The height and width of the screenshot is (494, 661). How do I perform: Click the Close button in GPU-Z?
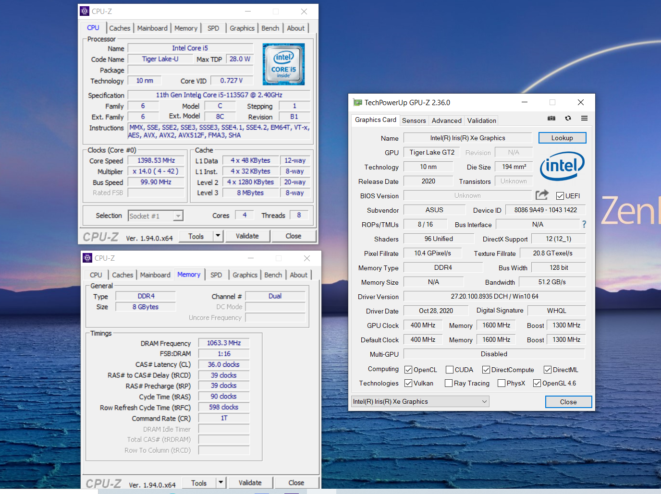pos(568,402)
